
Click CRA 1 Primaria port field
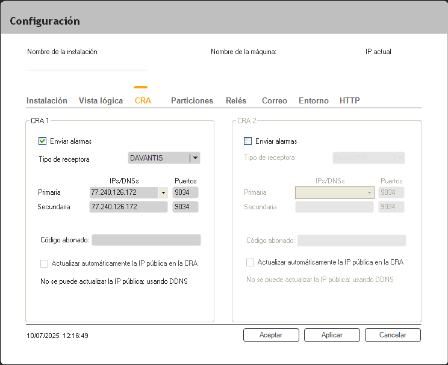(185, 192)
